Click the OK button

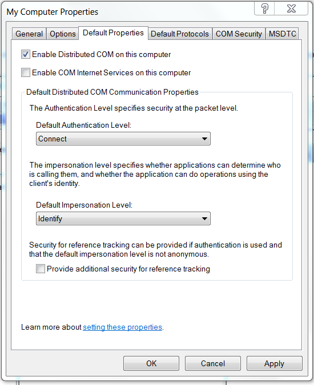click(151, 363)
